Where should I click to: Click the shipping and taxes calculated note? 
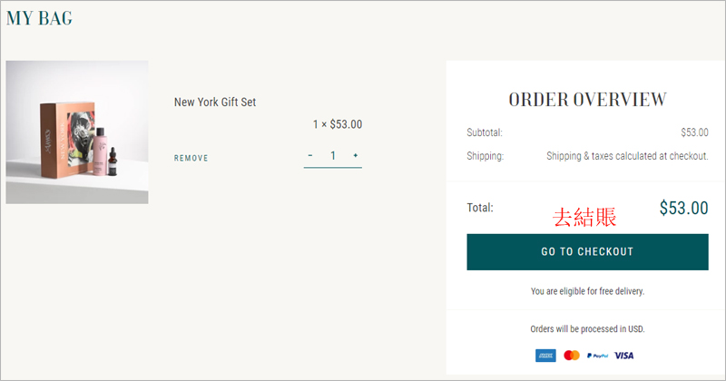[x=627, y=156]
